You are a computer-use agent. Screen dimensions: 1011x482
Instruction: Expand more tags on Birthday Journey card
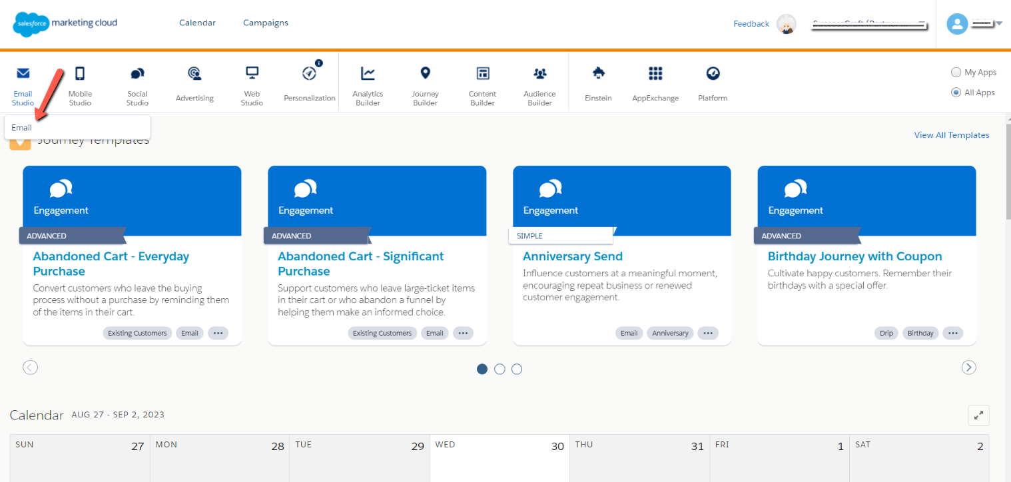pos(953,333)
